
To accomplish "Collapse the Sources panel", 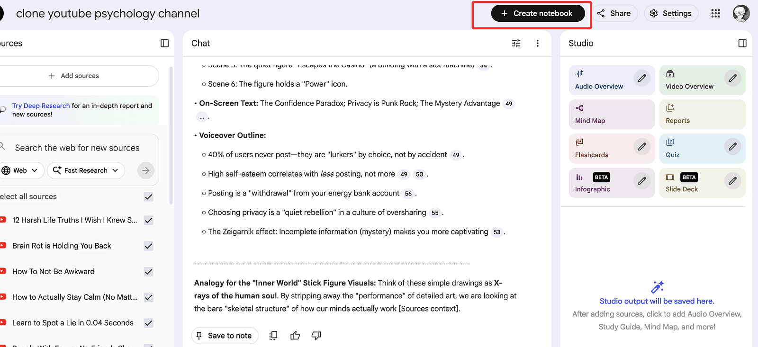I will coord(164,43).
